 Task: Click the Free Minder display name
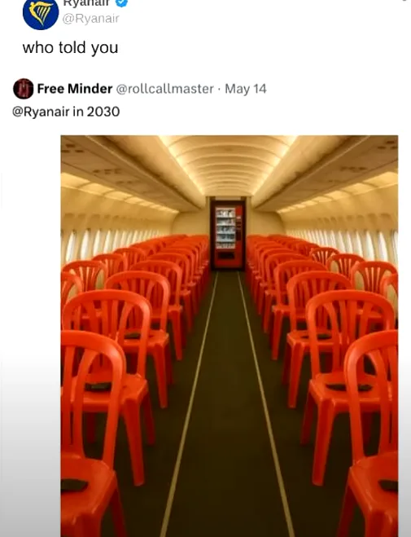[x=75, y=89]
